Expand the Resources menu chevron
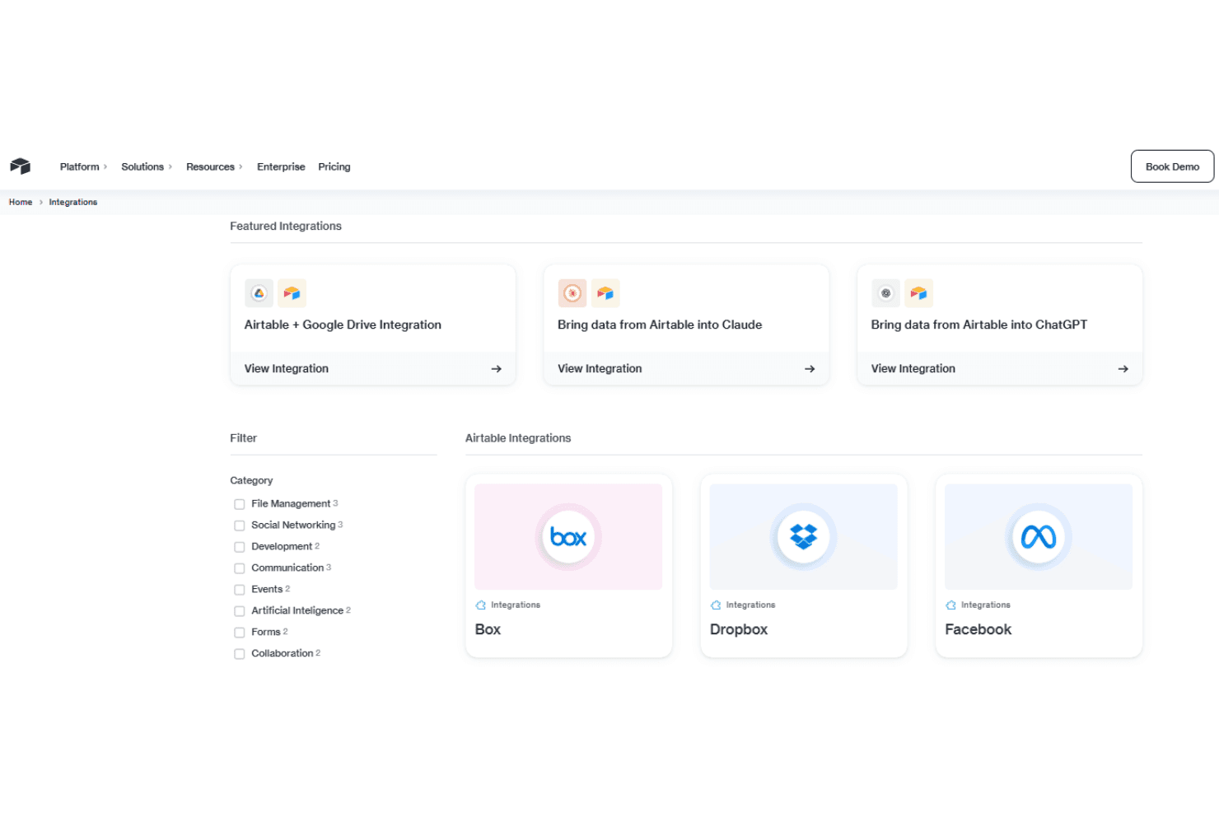 pyautogui.click(x=241, y=167)
